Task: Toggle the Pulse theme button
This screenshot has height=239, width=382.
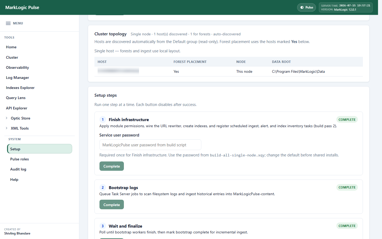Action: [306, 7]
